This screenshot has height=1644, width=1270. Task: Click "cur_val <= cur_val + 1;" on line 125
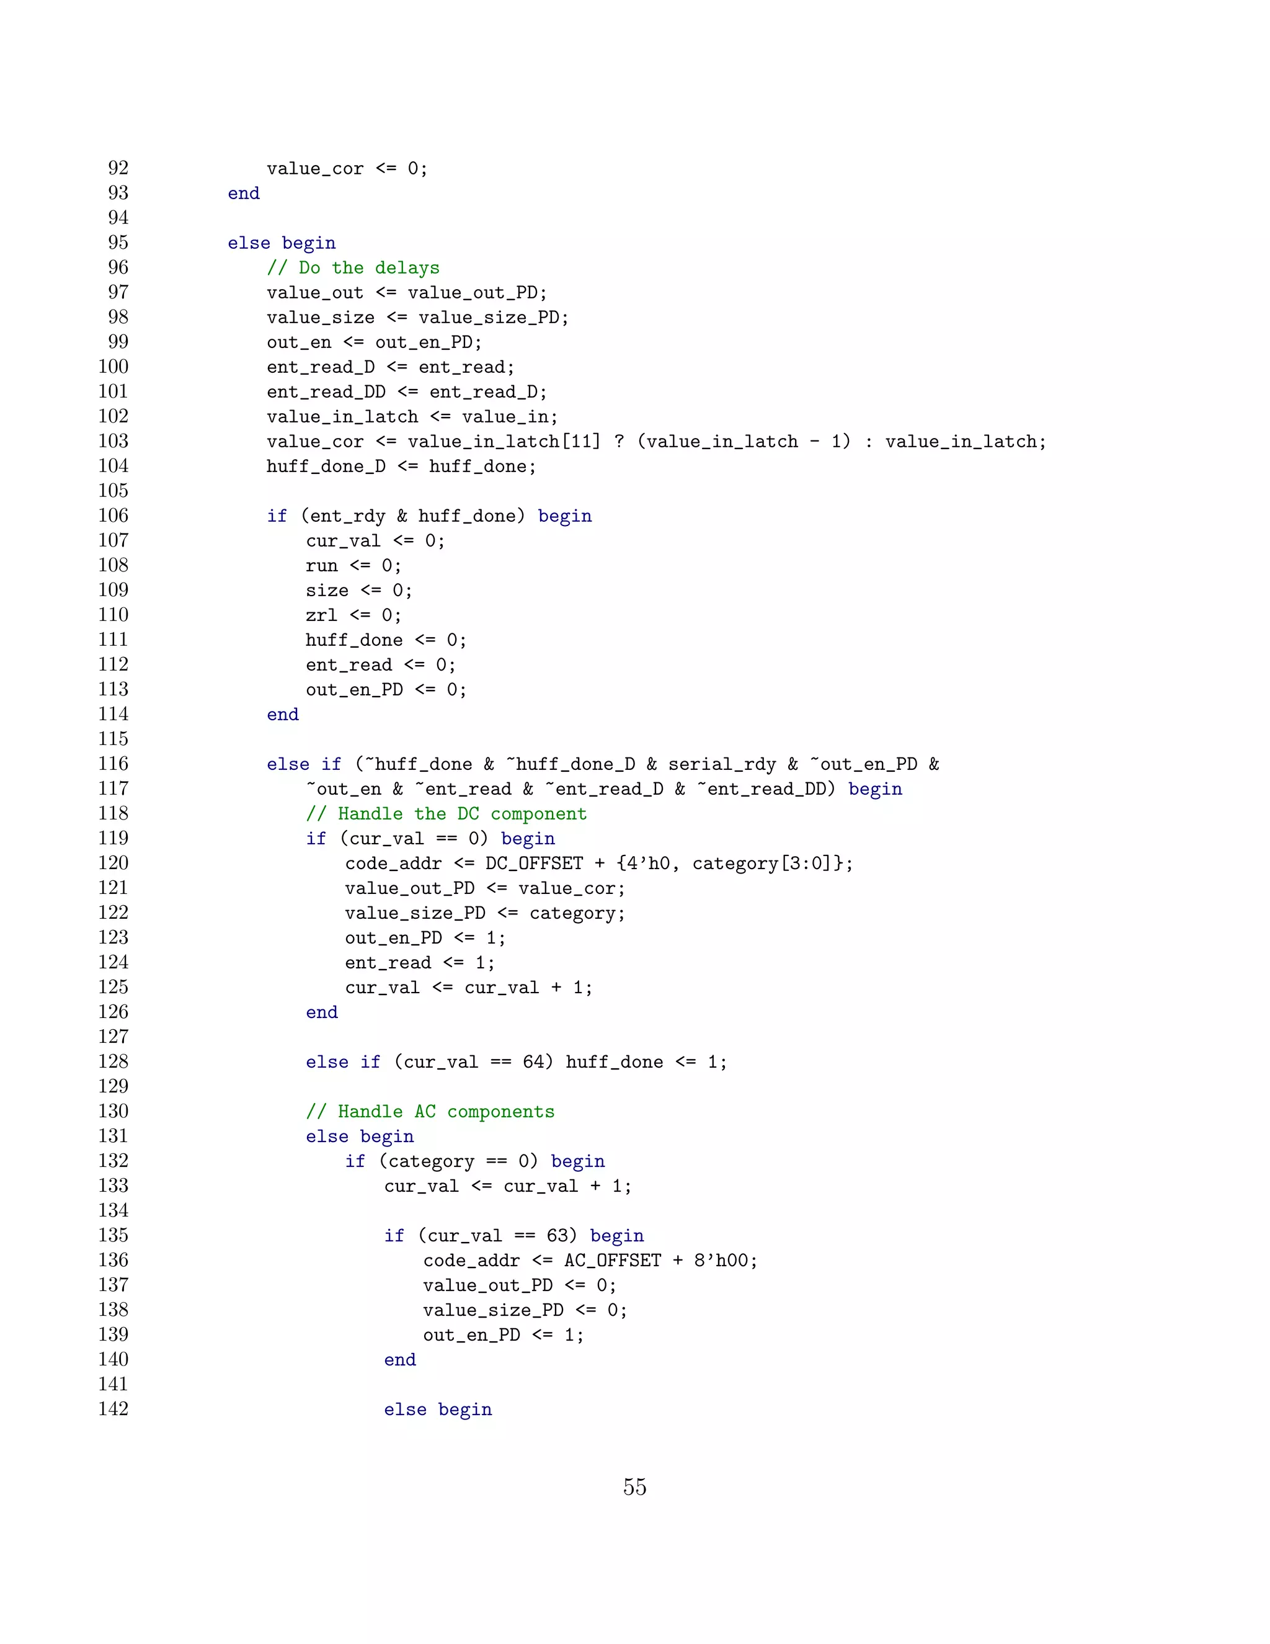click(469, 988)
